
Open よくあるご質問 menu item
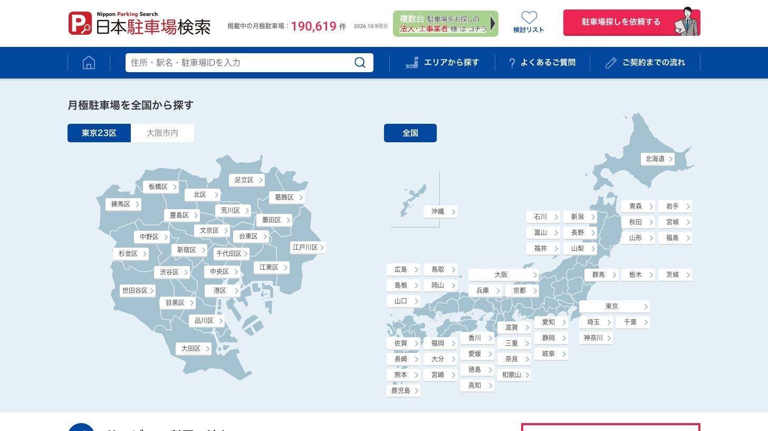(x=542, y=63)
